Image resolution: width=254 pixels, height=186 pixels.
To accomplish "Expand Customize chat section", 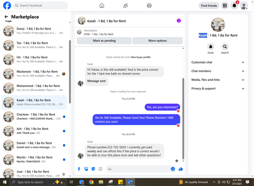I will click(218, 63).
